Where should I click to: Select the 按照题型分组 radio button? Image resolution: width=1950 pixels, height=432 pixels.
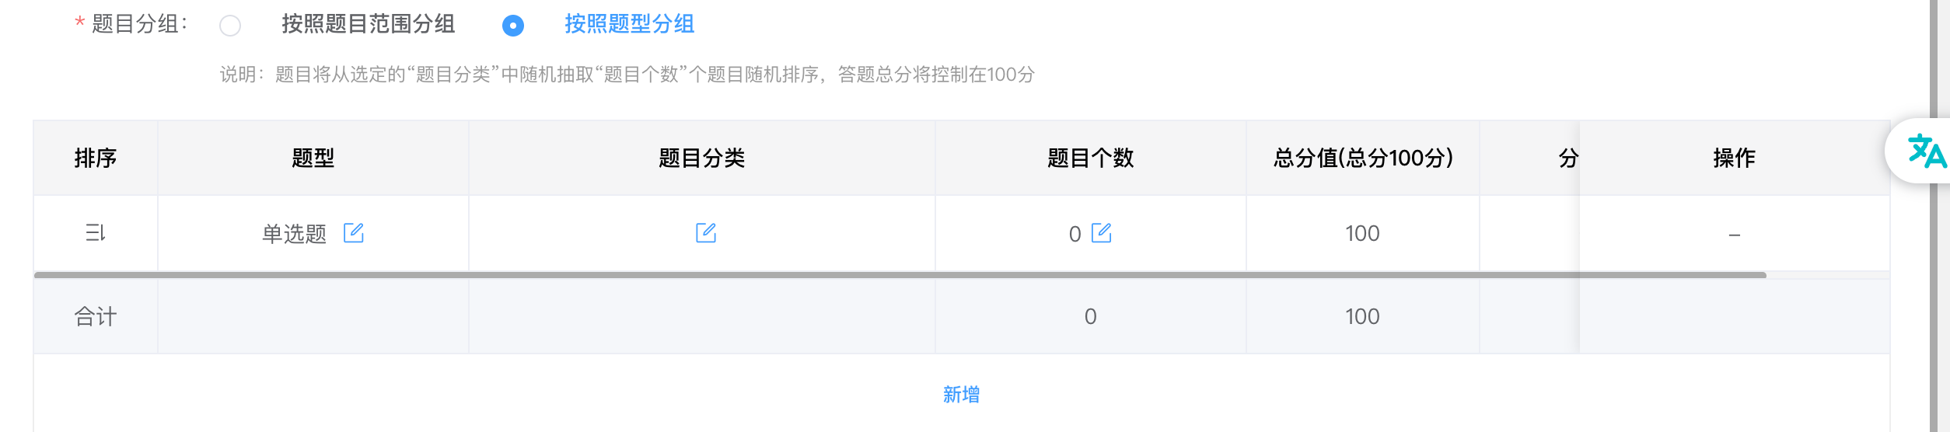(513, 26)
